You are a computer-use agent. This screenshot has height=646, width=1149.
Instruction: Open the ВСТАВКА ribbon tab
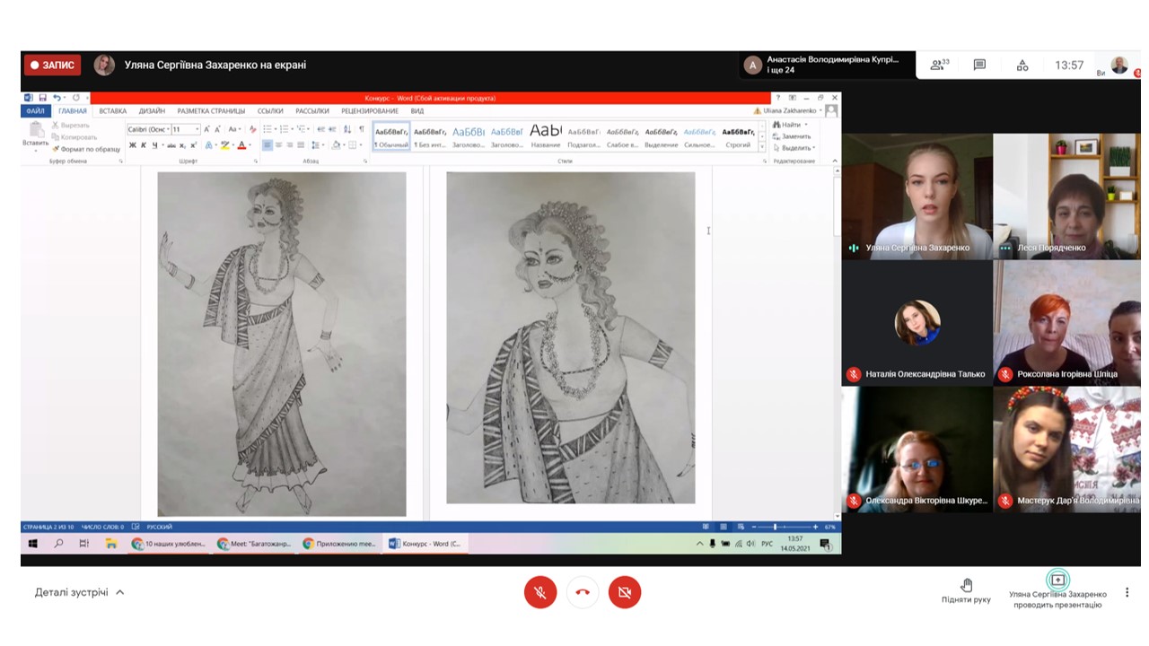(x=112, y=111)
